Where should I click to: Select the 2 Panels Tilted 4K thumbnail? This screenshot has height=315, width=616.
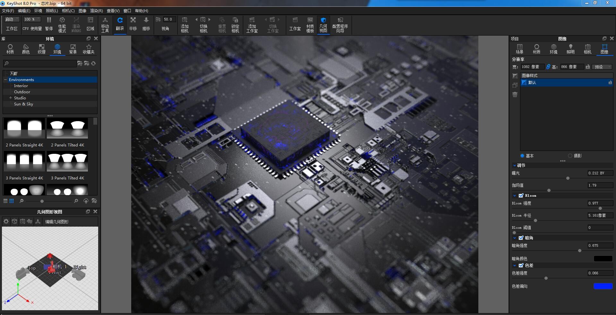[x=67, y=128]
